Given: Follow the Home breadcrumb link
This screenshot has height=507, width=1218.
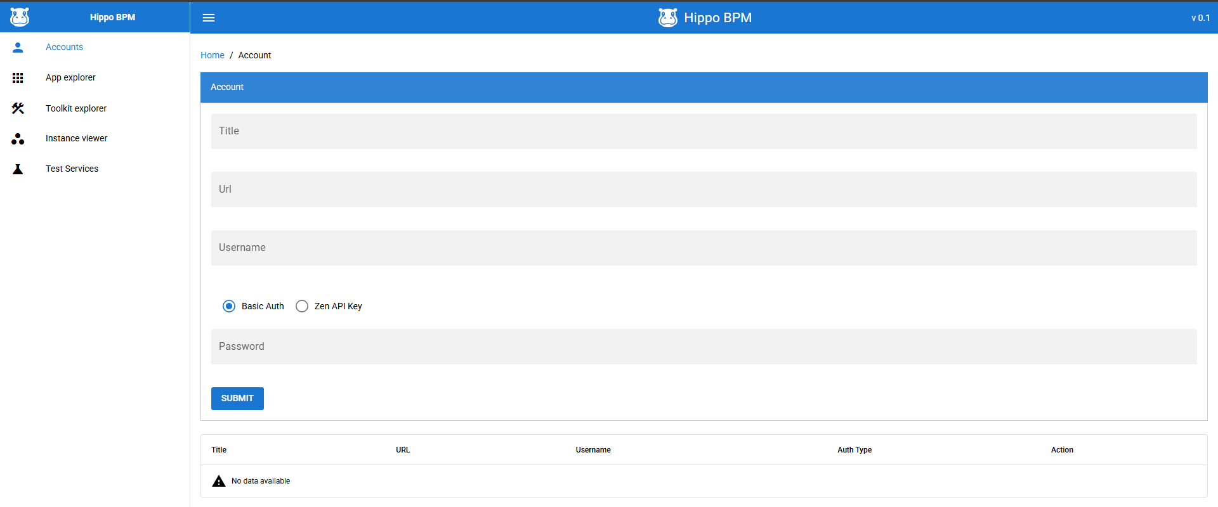Looking at the screenshot, I should [213, 55].
